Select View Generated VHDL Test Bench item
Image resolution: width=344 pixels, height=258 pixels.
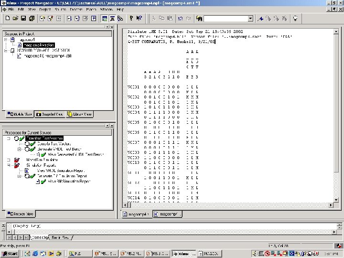click(75, 155)
